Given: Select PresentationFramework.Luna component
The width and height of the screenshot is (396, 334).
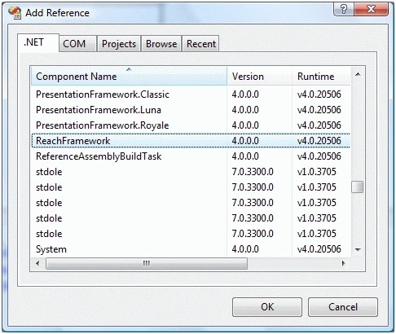Looking at the screenshot, I should pos(191,110).
